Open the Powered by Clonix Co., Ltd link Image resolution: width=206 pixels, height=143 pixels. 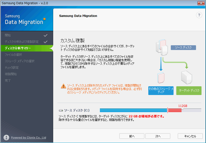28,138
